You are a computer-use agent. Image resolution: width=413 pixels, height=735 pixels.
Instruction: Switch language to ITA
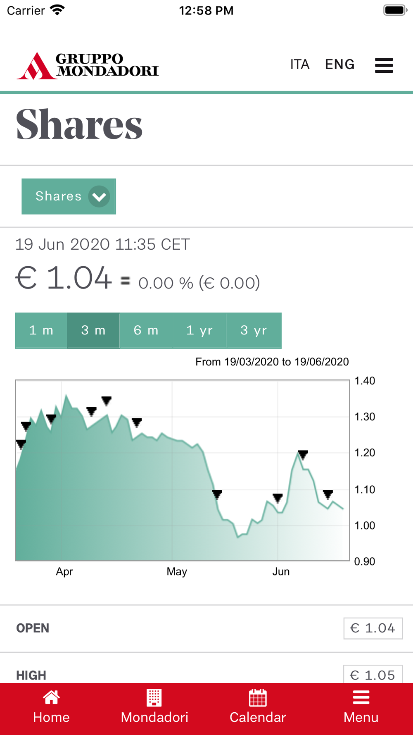[x=299, y=64]
